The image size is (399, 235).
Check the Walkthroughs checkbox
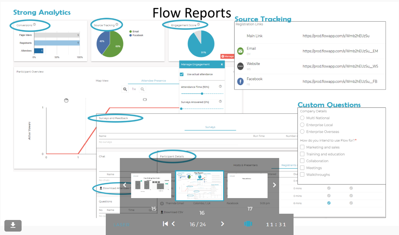(302, 175)
